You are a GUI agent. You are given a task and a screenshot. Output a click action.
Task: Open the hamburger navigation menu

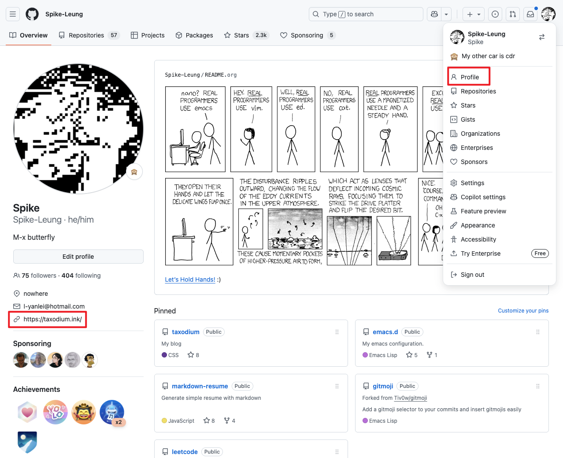coord(13,14)
